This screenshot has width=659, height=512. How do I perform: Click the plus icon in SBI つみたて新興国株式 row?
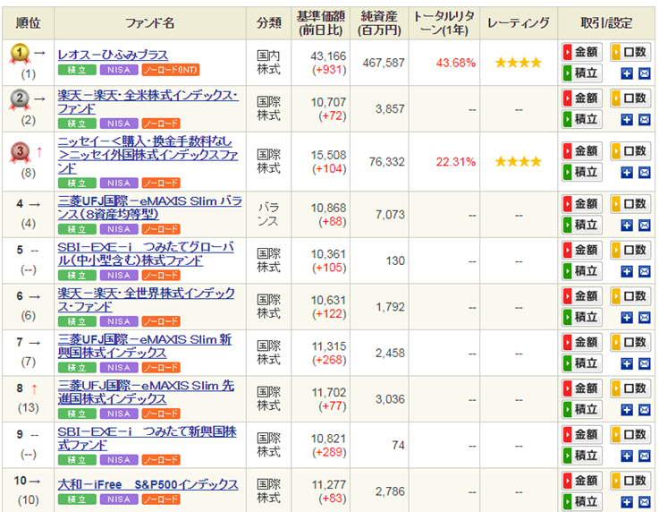pos(627,456)
